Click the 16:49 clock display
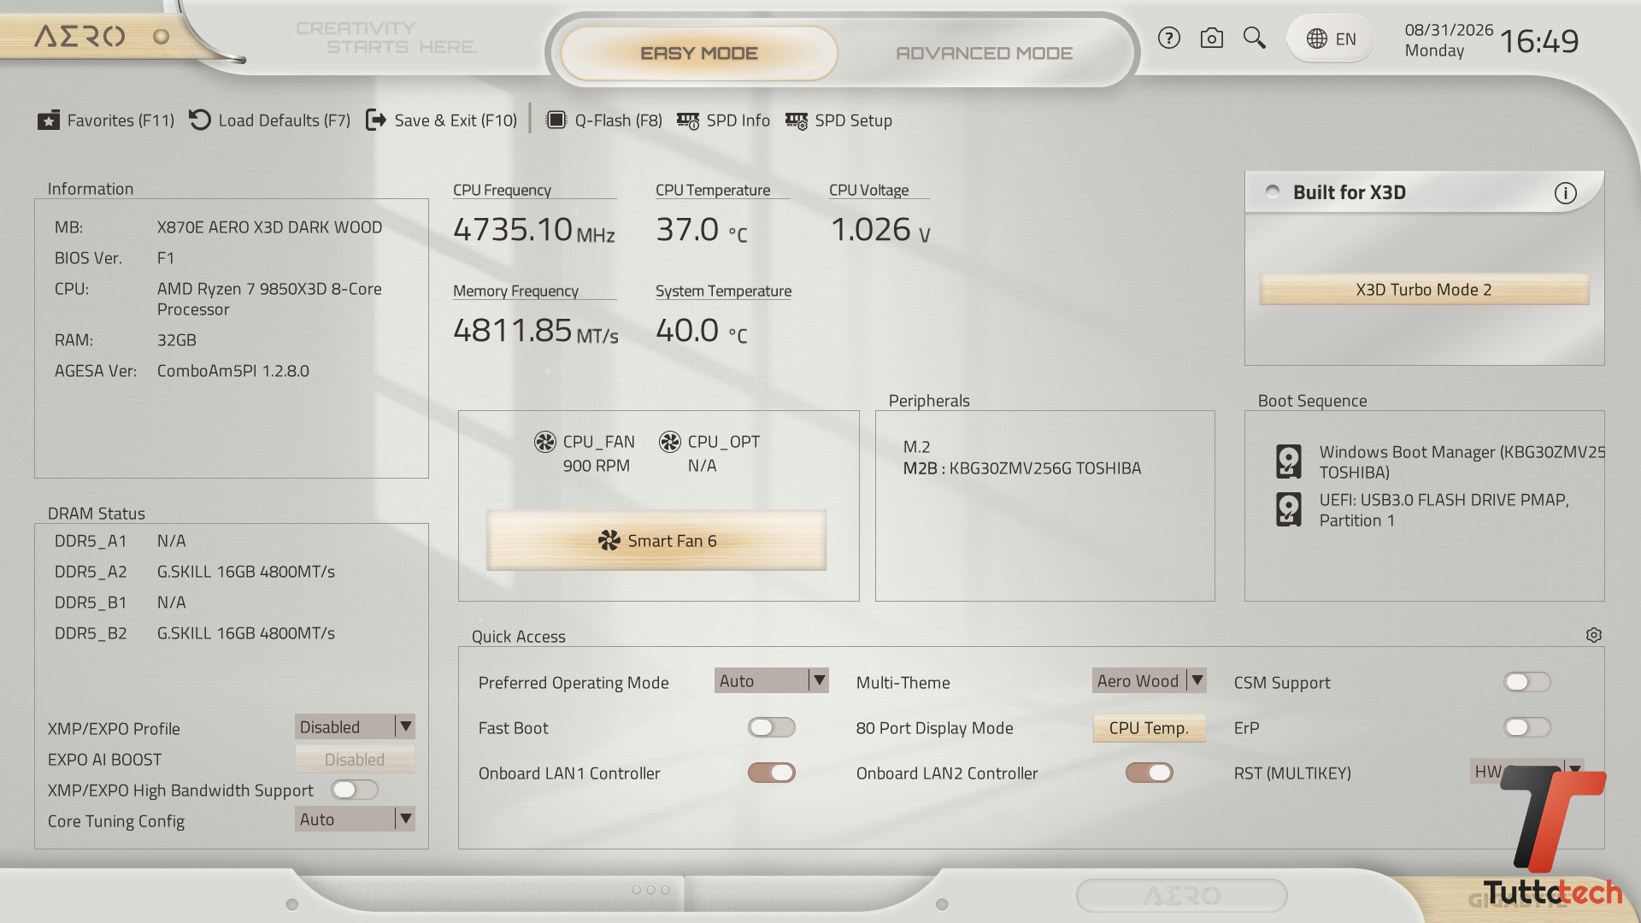 coord(1539,41)
